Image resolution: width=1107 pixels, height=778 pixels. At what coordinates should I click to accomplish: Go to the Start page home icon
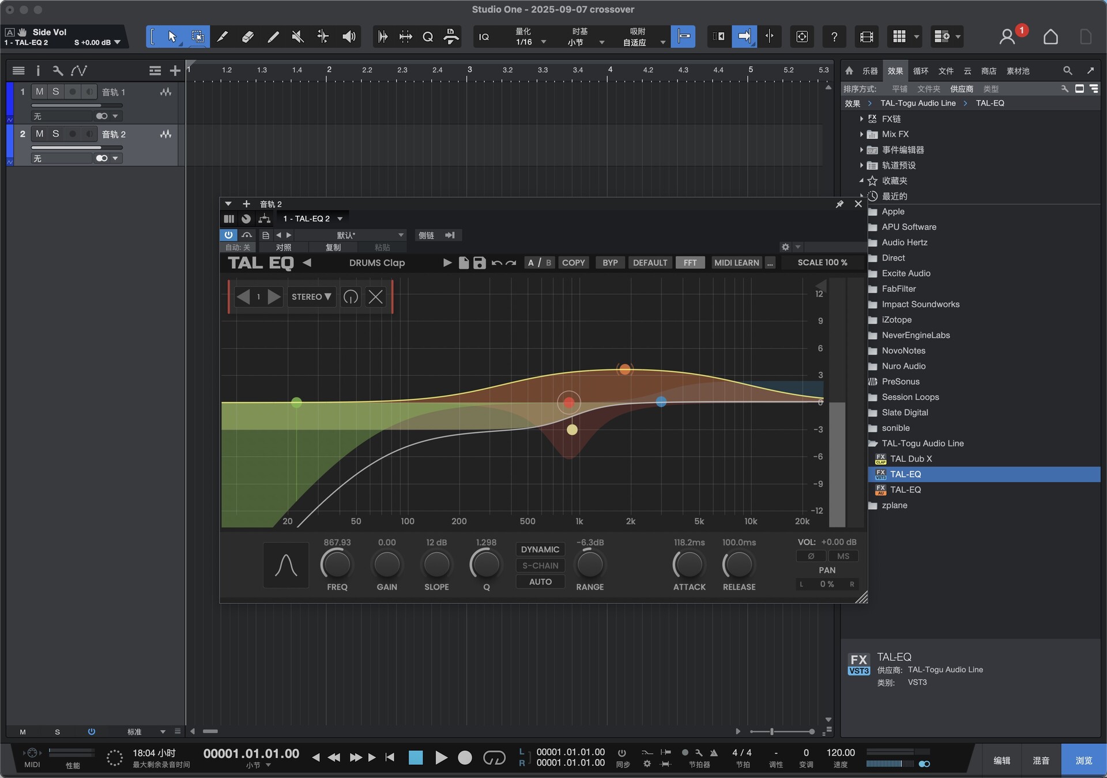(x=1050, y=37)
